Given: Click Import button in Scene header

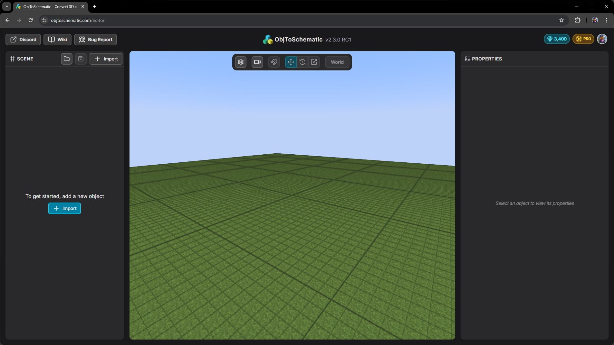Looking at the screenshot, I should click(x=106, y=59).
